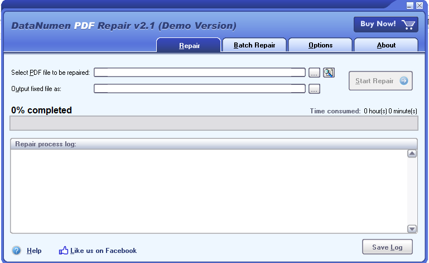The width and height of the screenshot is (429, 263).
Task: Close the DataNumen PDF Repair window
Action: [420, 6]
